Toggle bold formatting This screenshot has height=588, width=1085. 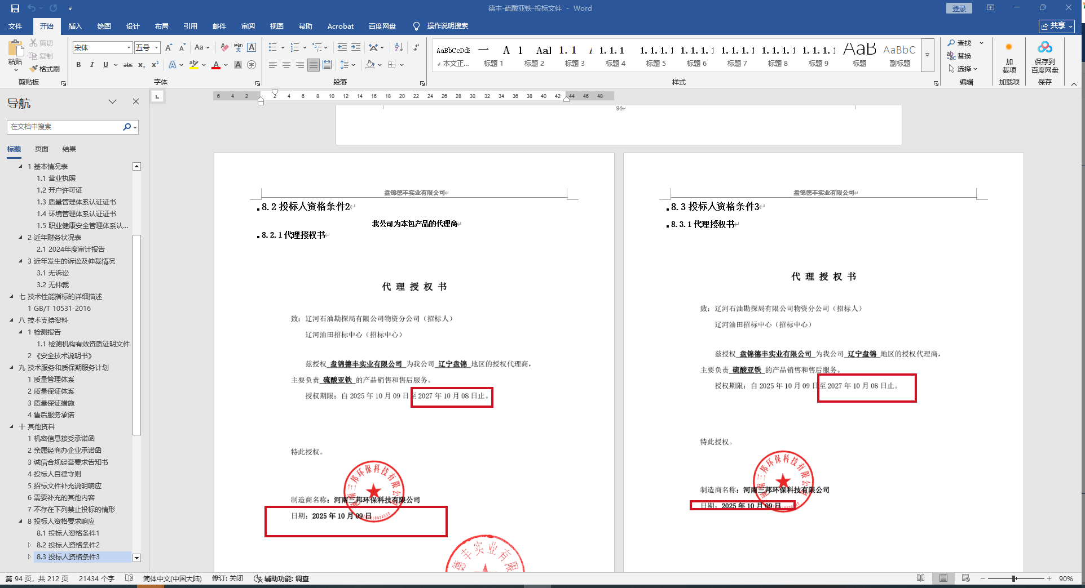pos(78,65)
